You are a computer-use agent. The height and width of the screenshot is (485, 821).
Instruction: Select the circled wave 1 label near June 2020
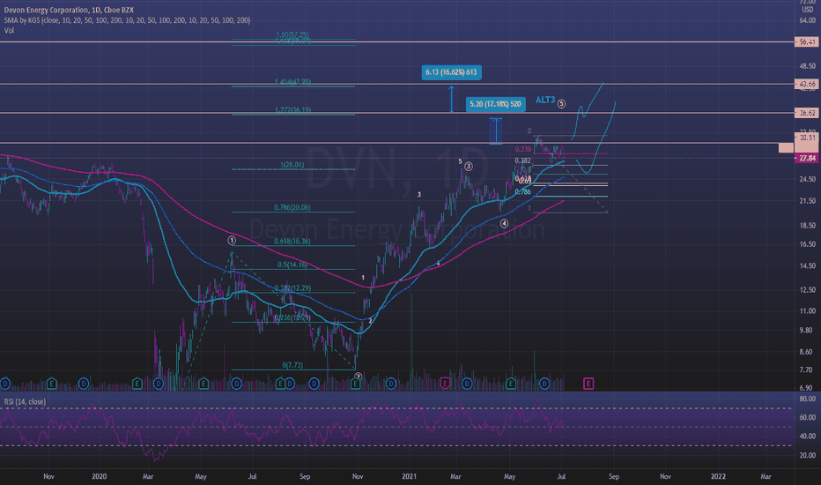pyautogui.click(x=232, y=241)
